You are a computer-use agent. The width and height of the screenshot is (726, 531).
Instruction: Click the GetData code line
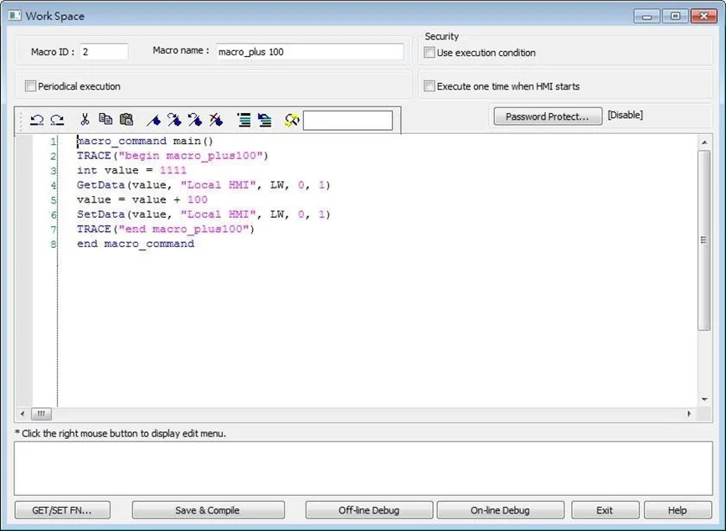[203, 185]
